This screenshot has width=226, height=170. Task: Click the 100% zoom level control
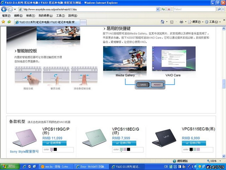pos(212,161)
